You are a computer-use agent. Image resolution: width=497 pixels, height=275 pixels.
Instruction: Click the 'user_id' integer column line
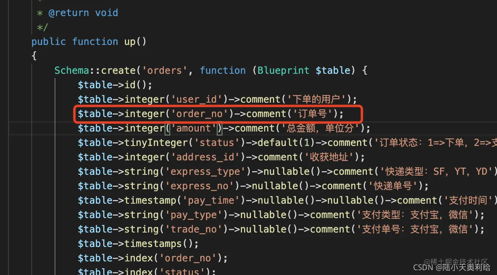218,99
